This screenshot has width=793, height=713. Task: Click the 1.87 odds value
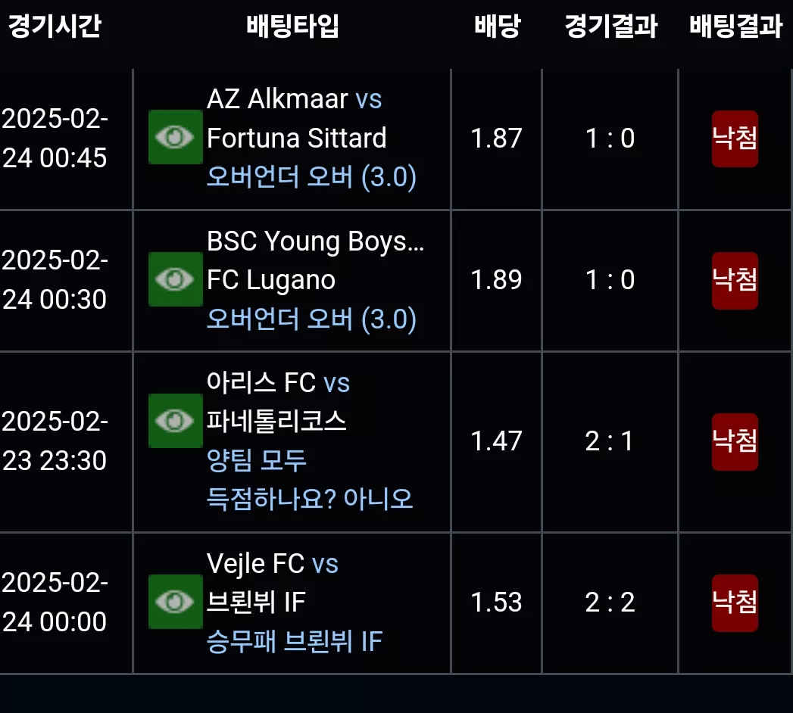[496, 139]
